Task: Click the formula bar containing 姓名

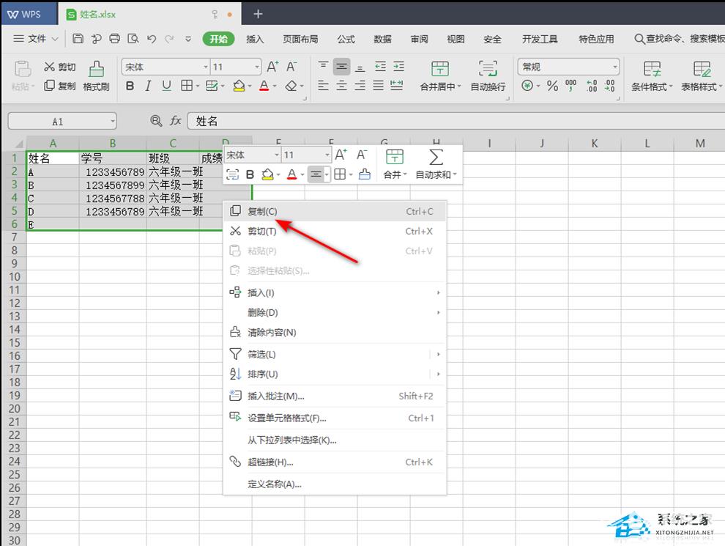Action: [x=456, y=121]
